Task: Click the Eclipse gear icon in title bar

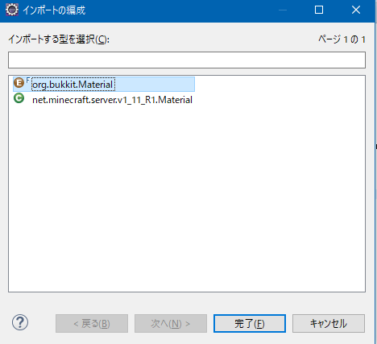Action: click(12, 10)
